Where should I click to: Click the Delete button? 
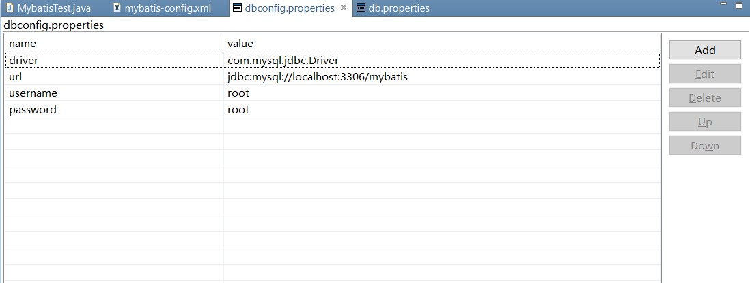tap(704, 98)
